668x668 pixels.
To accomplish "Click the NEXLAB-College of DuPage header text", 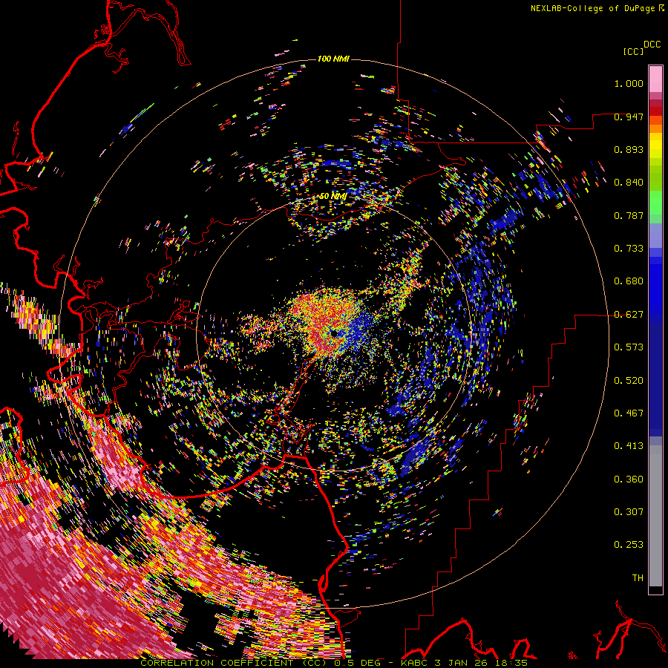I will [597, 8].
